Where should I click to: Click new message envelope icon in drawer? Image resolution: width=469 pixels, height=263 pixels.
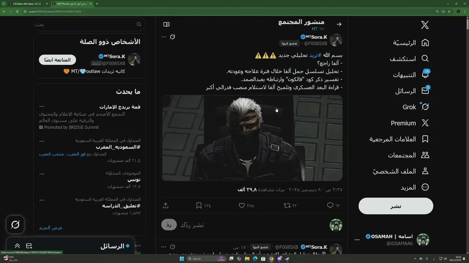click(29, 246)
